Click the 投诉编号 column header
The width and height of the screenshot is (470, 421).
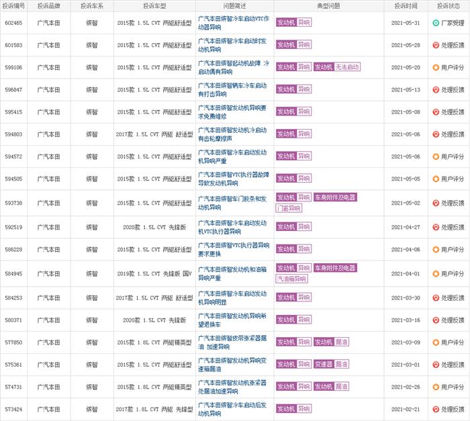[x=13, y=6]
